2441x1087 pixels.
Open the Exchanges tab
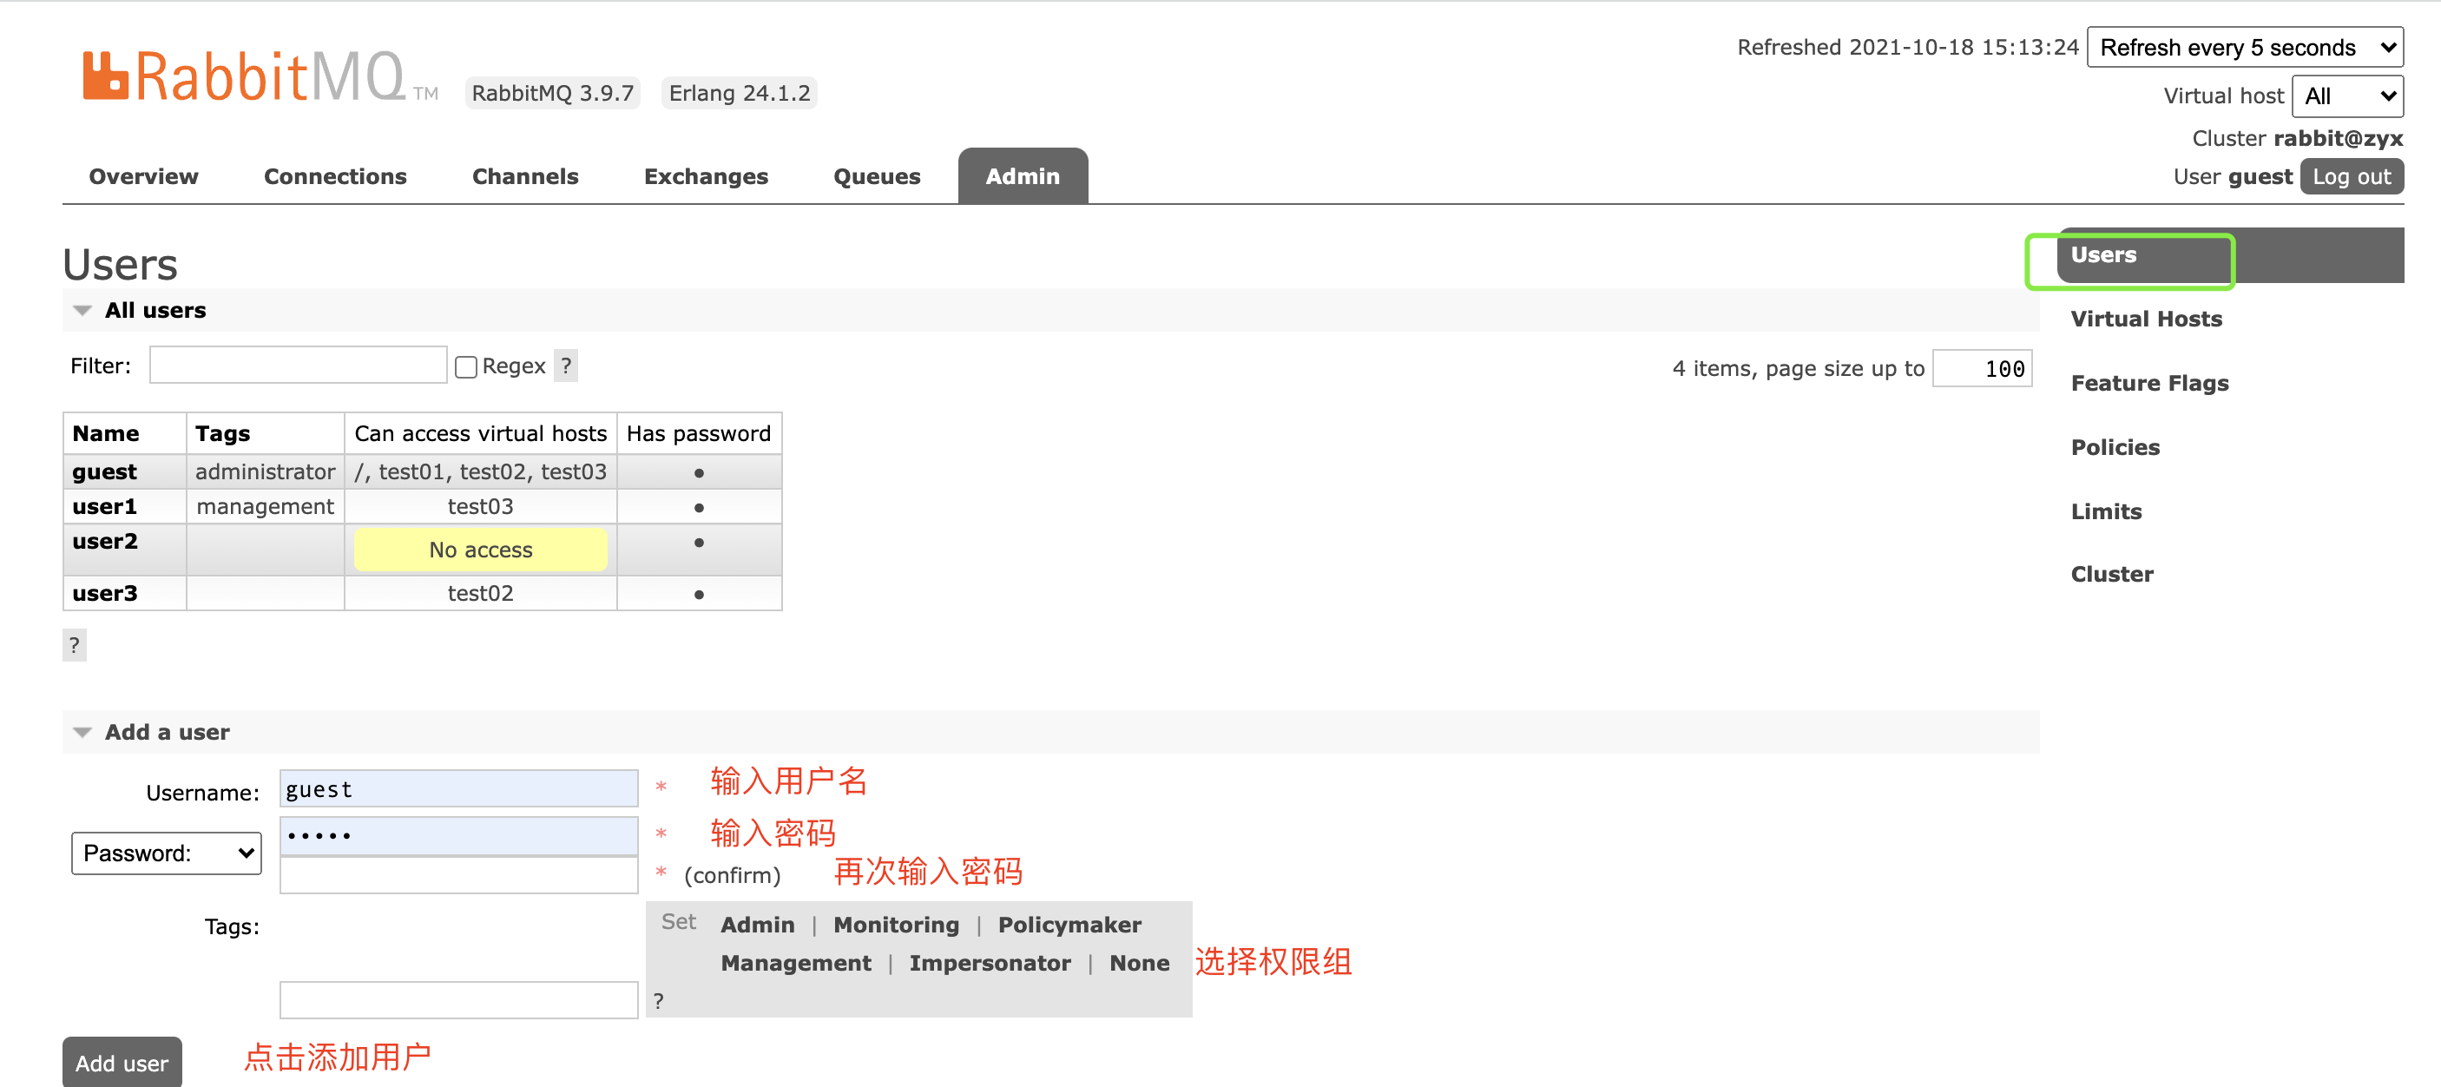point(706,176)
